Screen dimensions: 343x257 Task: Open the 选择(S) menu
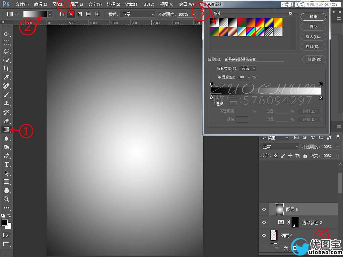click(114, 4)
